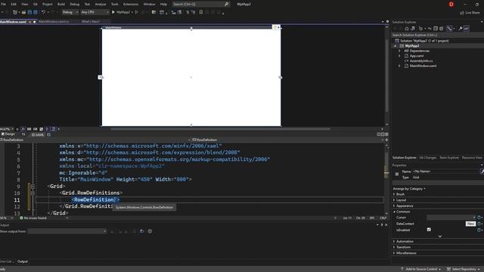Open the Build menu
The width and height of the screenshot is (484, 272).
[x=61, y=5]
